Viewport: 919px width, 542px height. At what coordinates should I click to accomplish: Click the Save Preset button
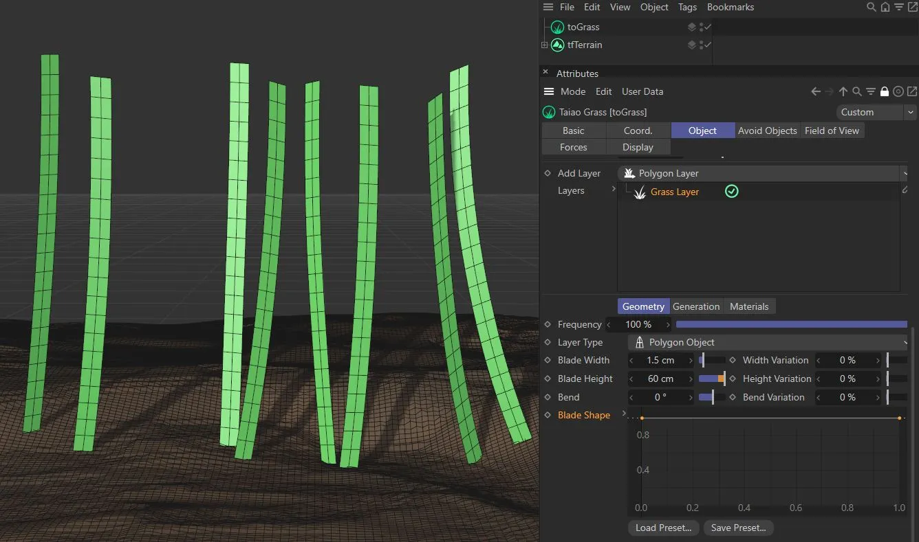click(x=738, y=528)
